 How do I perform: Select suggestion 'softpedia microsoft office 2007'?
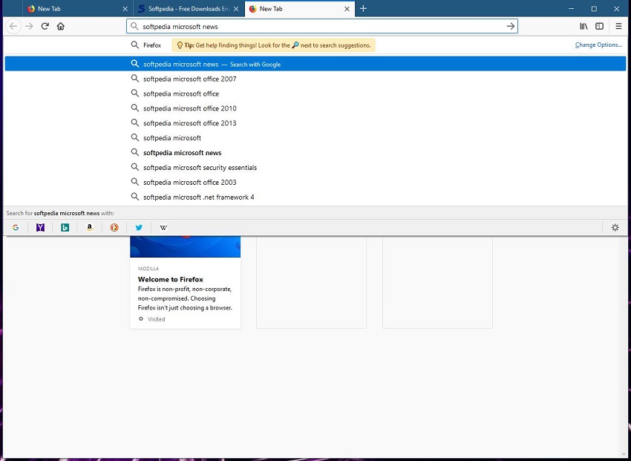(x=190, y=79)
